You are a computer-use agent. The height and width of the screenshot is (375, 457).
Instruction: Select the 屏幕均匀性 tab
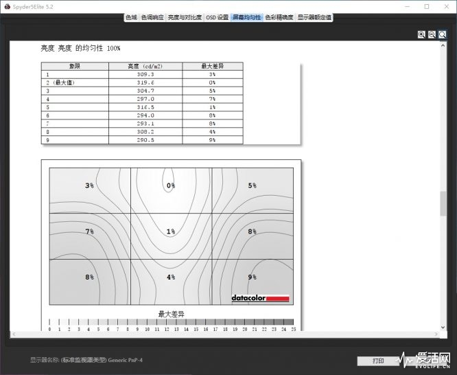pyautogui.click(x=246, y=17)
